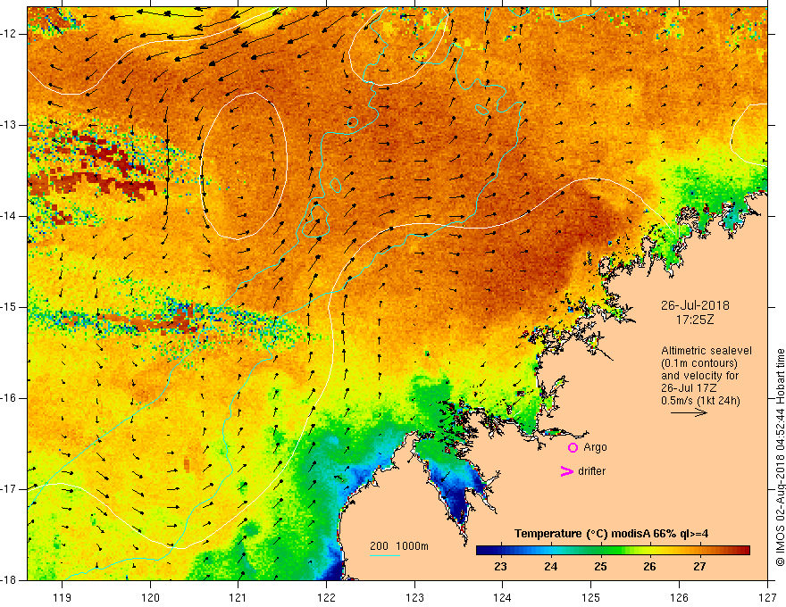Click the 25 label under color bar
This screenshot has height=607, width=786.
tap(600, 567)
